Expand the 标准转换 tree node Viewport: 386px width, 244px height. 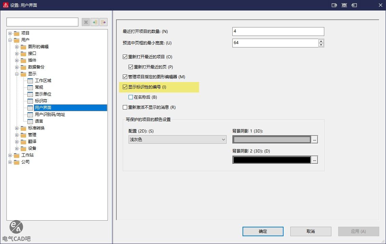point(17,128)
